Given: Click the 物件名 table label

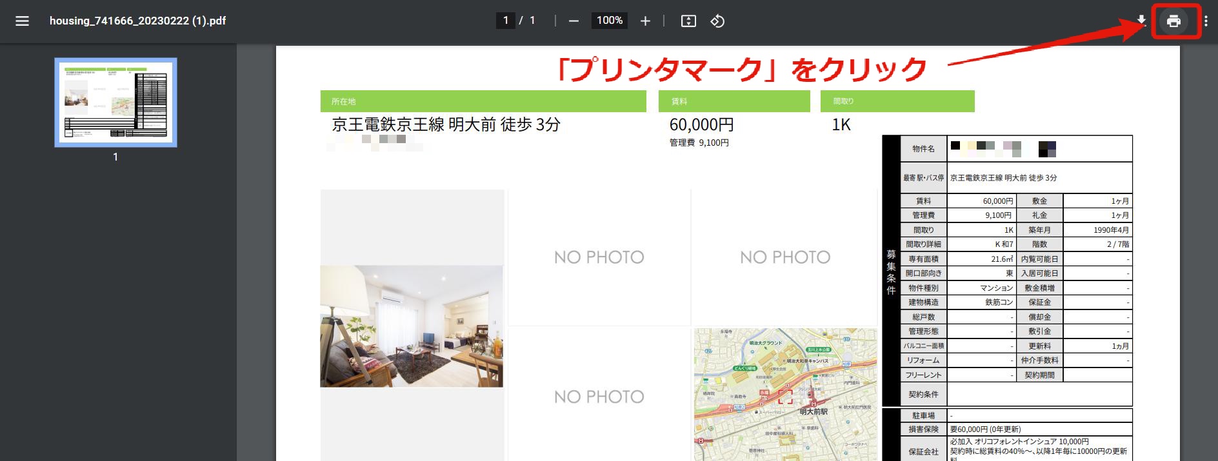Looking at the screenshot, I should coord(923,149).
